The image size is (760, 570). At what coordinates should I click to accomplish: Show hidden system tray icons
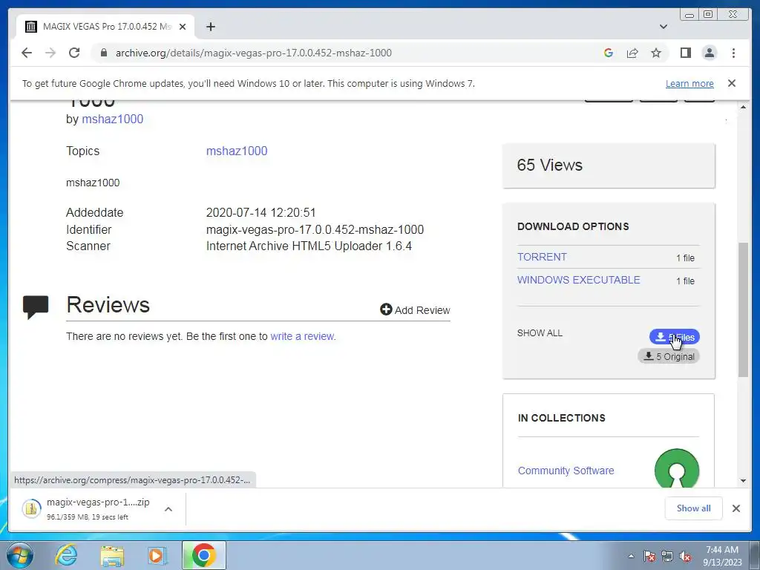[631, 556]
